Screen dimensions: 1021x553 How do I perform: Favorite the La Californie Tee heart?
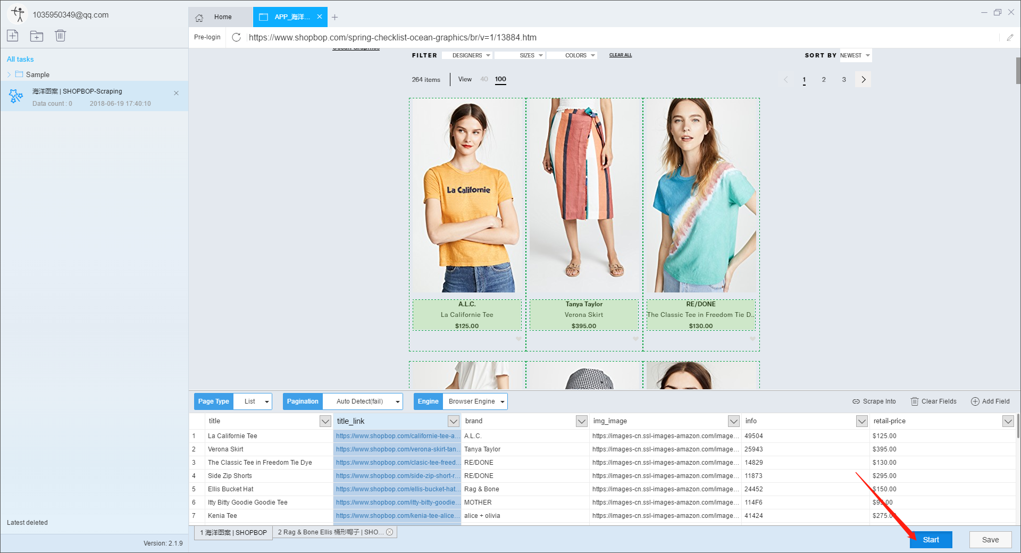(x=518, y=339)
